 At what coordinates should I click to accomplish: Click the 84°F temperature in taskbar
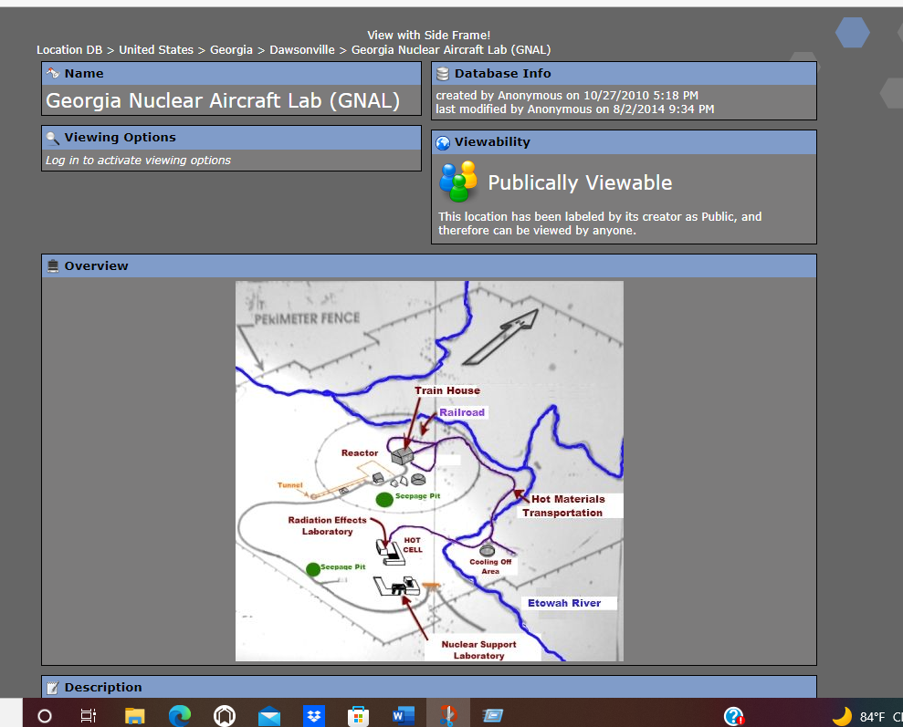point(873,717)
